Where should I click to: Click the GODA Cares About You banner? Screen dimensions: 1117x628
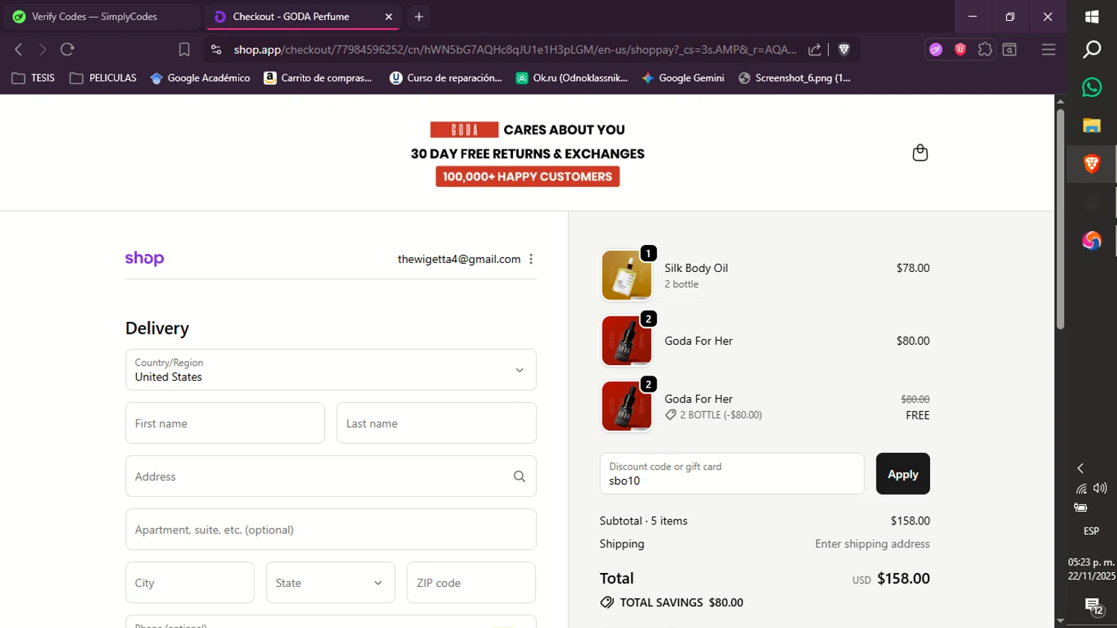(527, 153)
